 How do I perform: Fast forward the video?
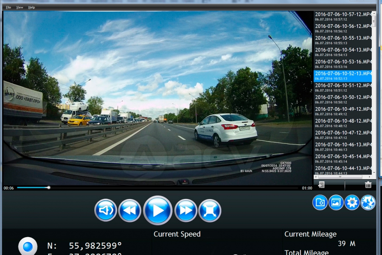185,210
